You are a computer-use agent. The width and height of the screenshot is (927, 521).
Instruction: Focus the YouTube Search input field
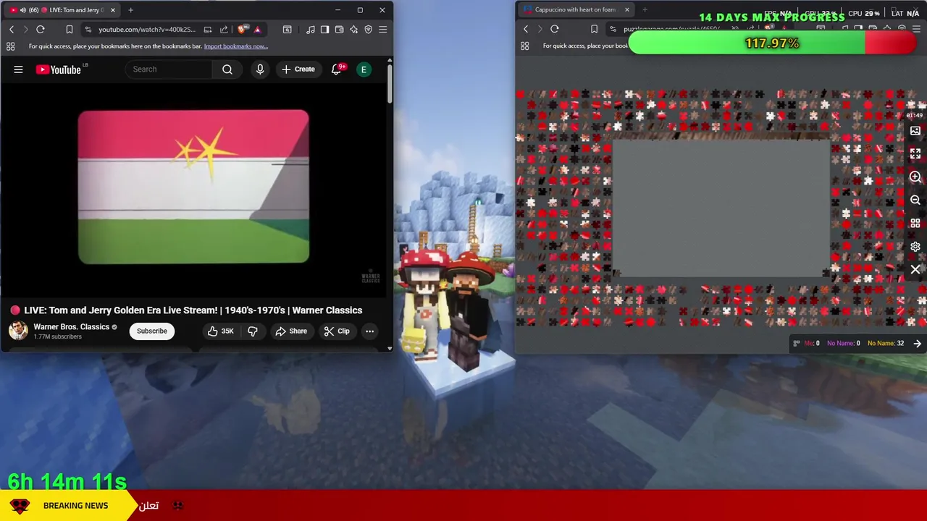(169, 69)
